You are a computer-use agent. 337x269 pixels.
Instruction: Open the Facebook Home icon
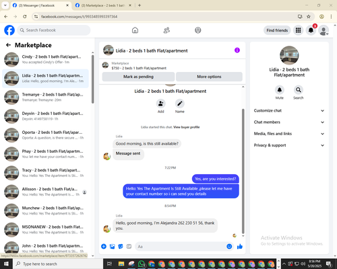point(135,30)
